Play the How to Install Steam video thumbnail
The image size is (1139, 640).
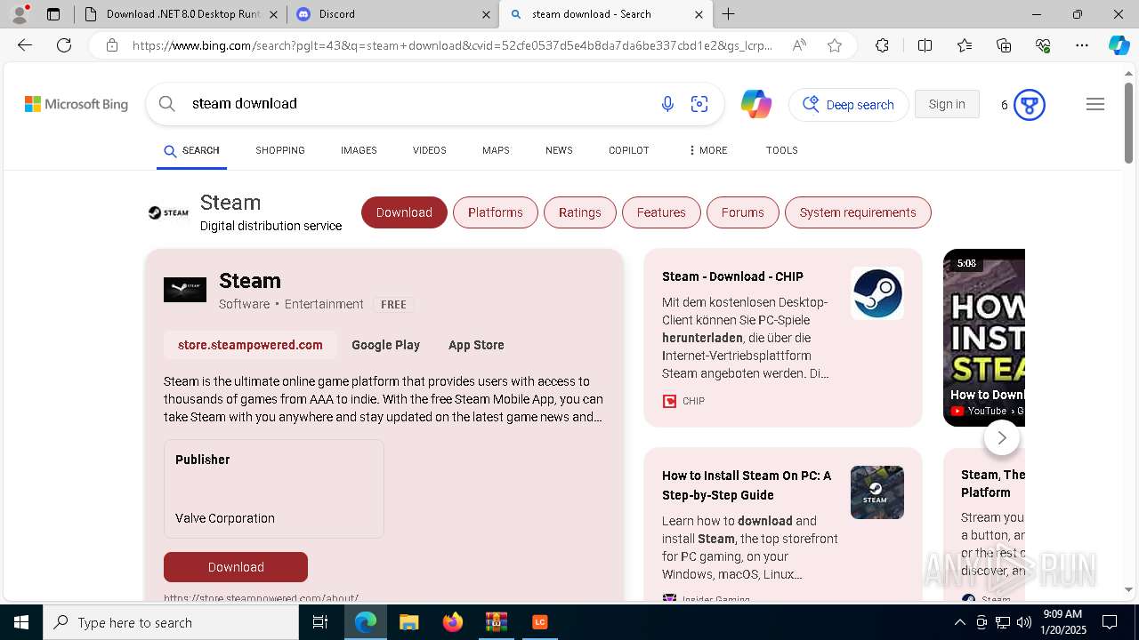(x=984, y=337)
